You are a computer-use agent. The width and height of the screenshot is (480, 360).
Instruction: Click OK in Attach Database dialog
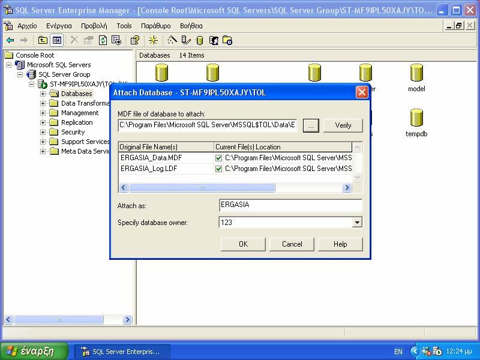click(x=243, y=244)
